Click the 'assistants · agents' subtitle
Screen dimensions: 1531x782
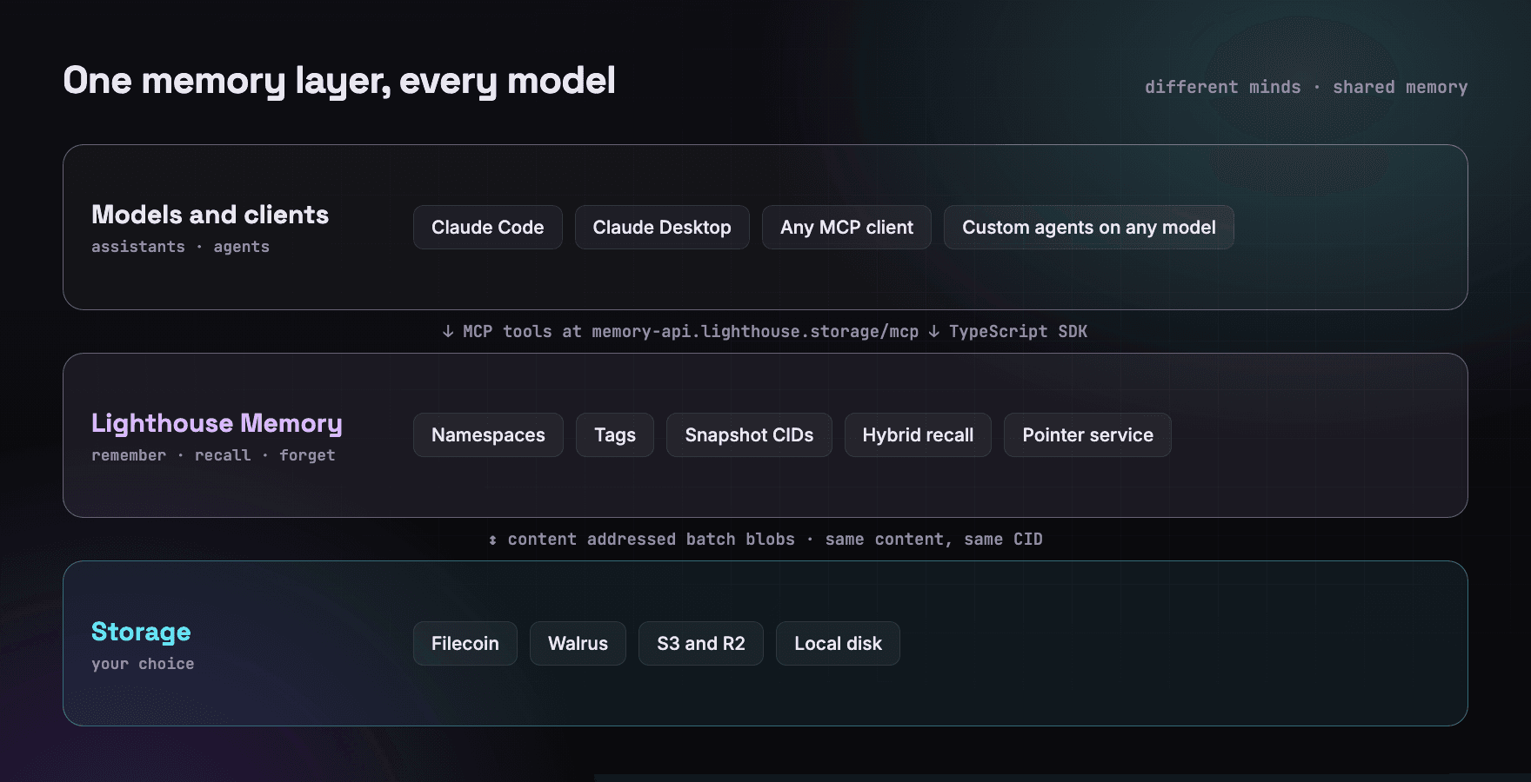point(180,247)
